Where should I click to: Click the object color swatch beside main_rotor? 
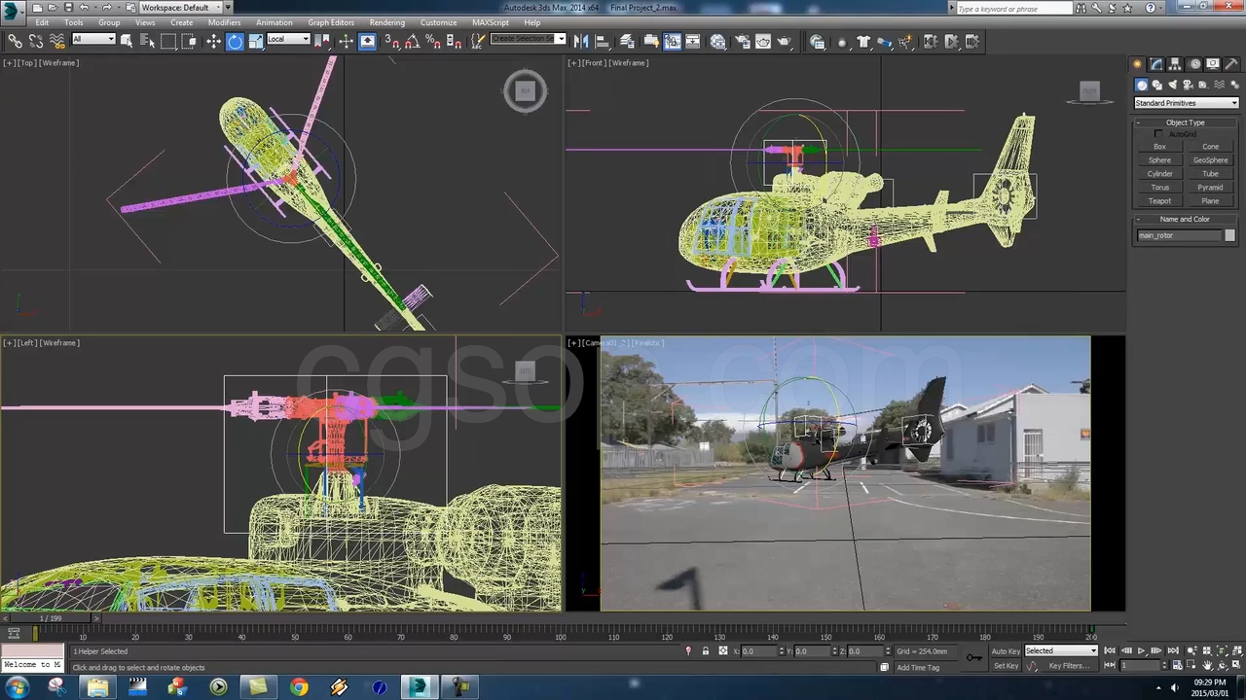click(1229, 235)
